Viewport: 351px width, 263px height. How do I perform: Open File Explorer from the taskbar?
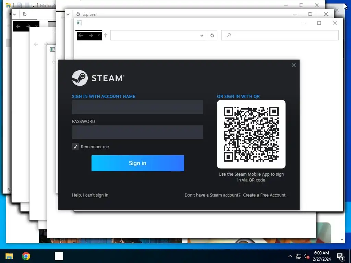9,256
